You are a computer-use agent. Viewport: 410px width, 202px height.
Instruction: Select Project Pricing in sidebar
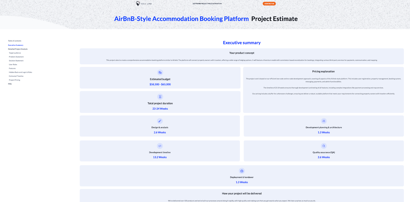click(15, 80)
